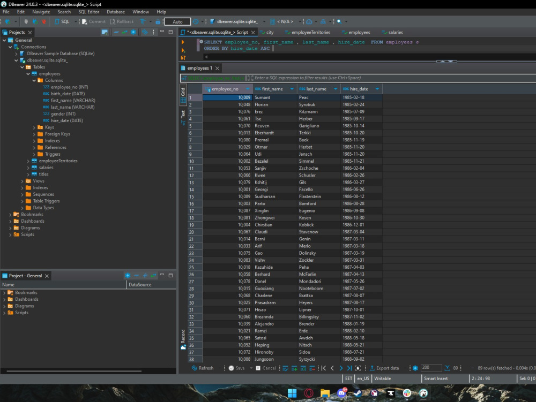Close the employees 1 result tab

click(217, 69)
